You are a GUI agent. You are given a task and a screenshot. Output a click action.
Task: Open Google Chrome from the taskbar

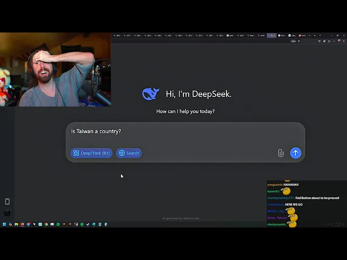point(46,224)
